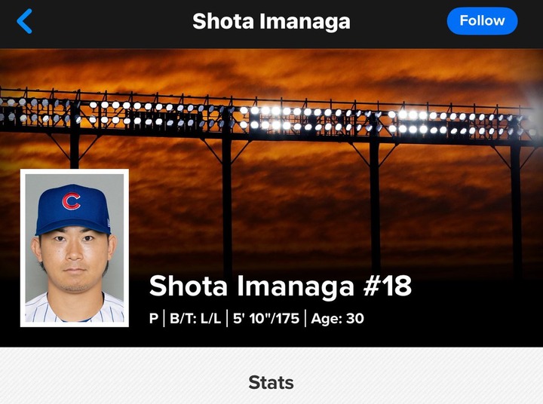Click the Shota Imanaga header title
Screen dimensions: 543x404
tap(271, 21)
